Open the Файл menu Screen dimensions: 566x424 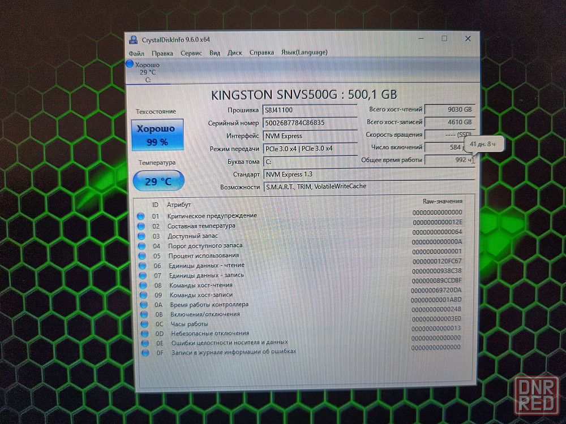coord(136,54)
